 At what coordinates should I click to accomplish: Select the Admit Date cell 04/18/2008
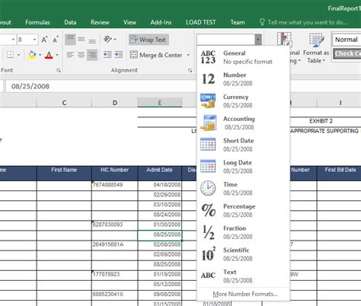tap(160, 185)
